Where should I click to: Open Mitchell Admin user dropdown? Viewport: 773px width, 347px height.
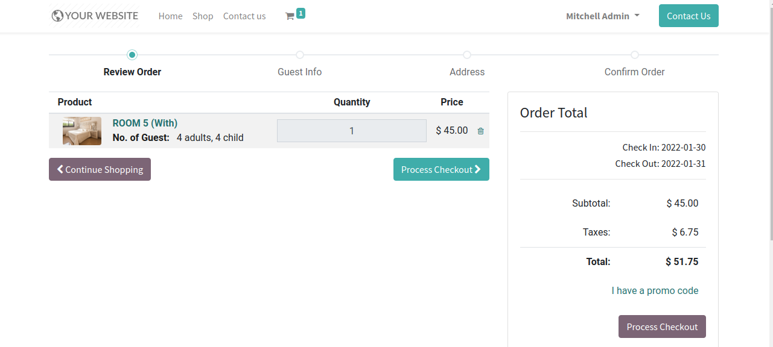click(x=602, y=16)
